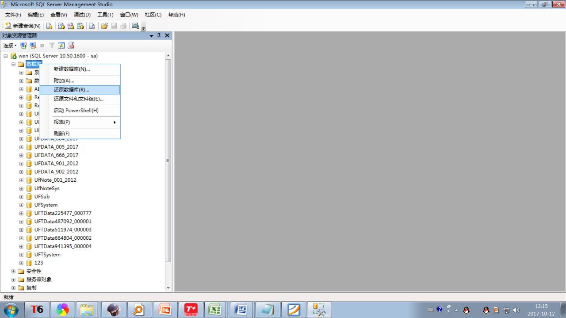Screen dimensions: 566x318
Task: Select the UFTData225477_000777 database
Action: point(63,213)
